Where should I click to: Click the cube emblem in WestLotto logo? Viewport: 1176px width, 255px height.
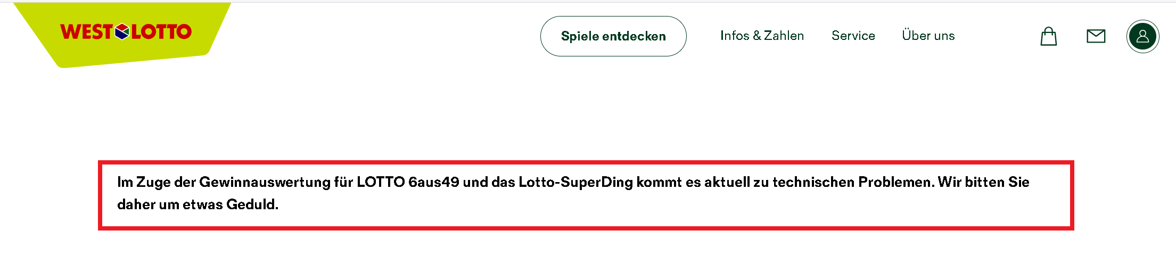pos(122,32)
